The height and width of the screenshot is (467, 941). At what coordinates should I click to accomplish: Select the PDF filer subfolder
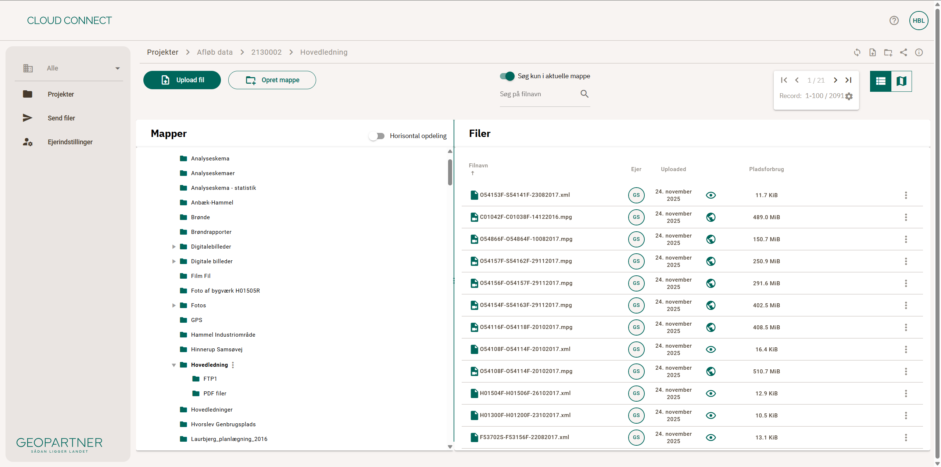pos(215,394)
